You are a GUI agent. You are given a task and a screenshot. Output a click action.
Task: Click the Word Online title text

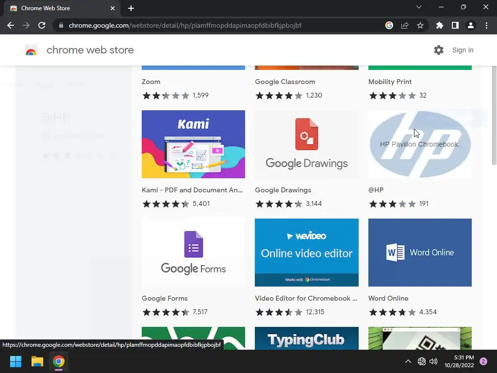click(x=388, y=298)
